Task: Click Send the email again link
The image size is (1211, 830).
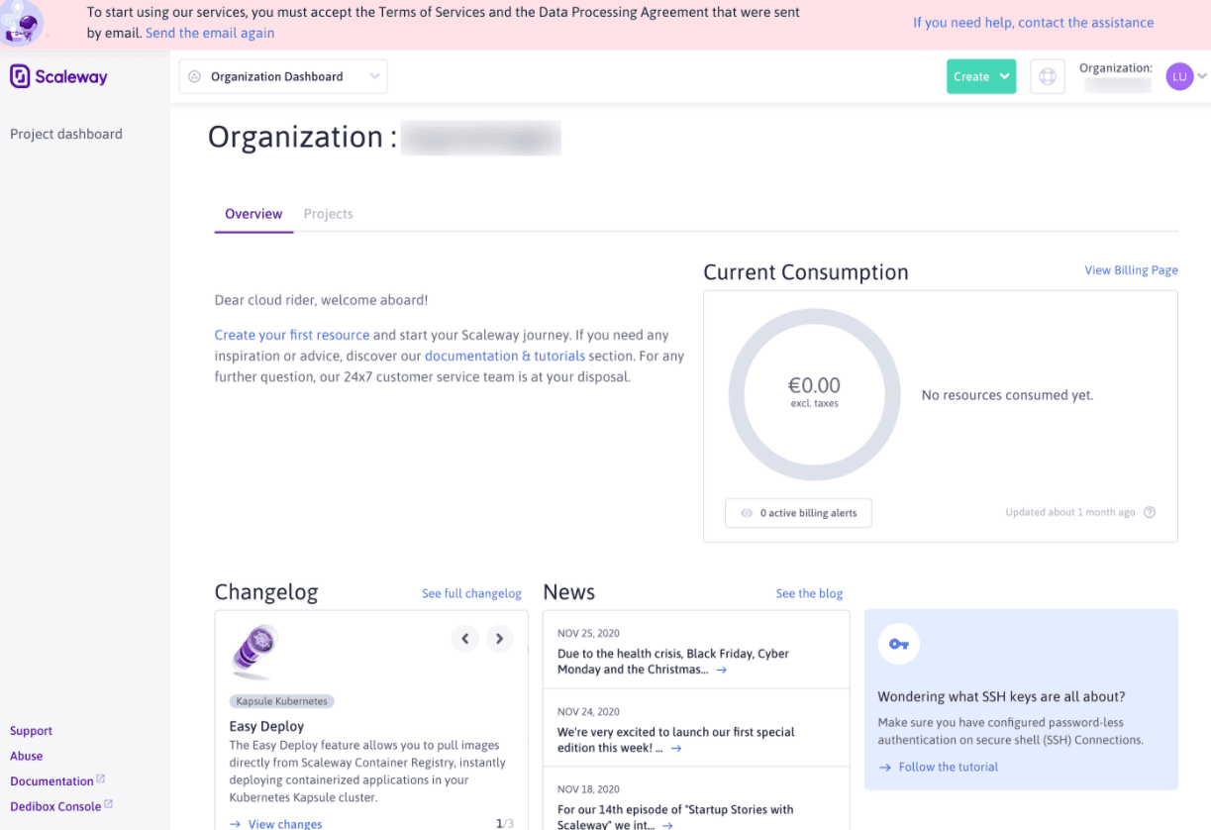Action: point(210,33)
